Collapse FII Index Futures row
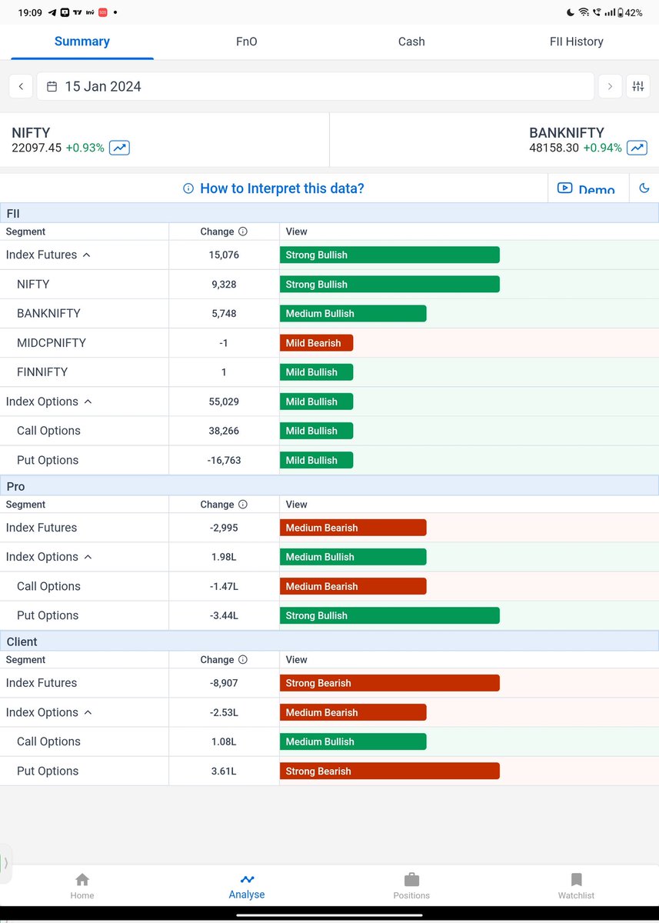Screen dimensions: 659x923 point(86,255)
